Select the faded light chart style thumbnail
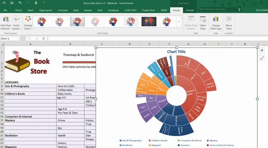268x148 pixels. pos(95,22)
